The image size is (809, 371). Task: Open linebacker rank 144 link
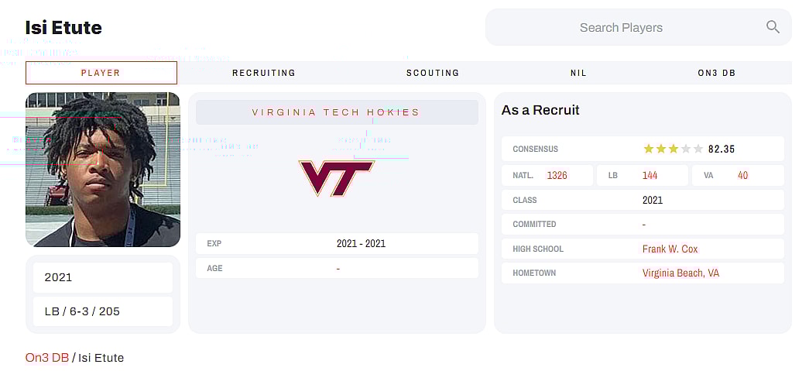coord(650,175)
